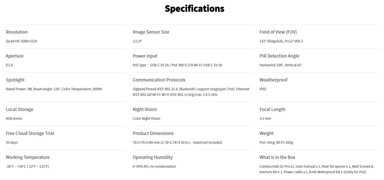Click the Image Sensor Size label
This screenshot has width=384, height=180.
151,32
